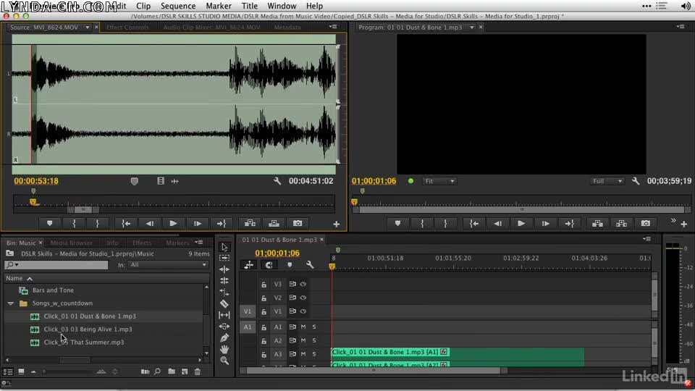The image size is (695, 391).
Task: Open the Clip menu
Action: click(x=143, y=6)
